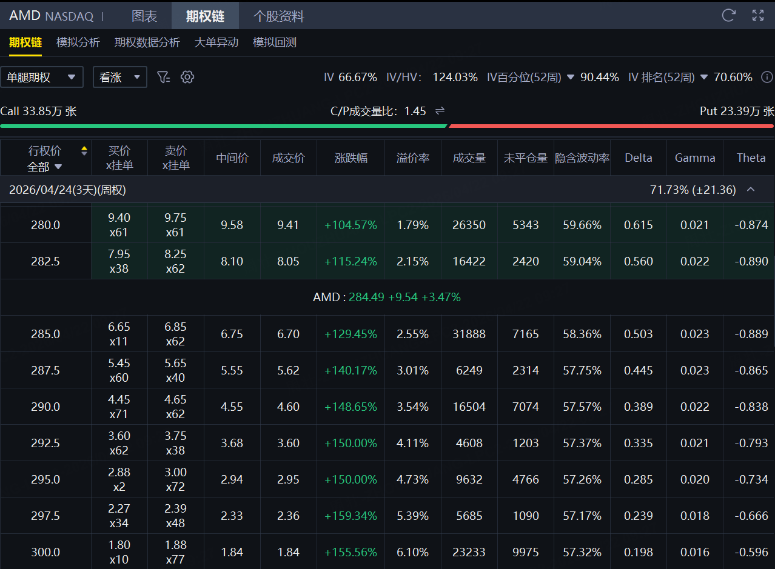The width and height of the screenshot is (775, 569).
Task: Open the 大单异动 sub-tab
Action: click(x=216, y=42)
